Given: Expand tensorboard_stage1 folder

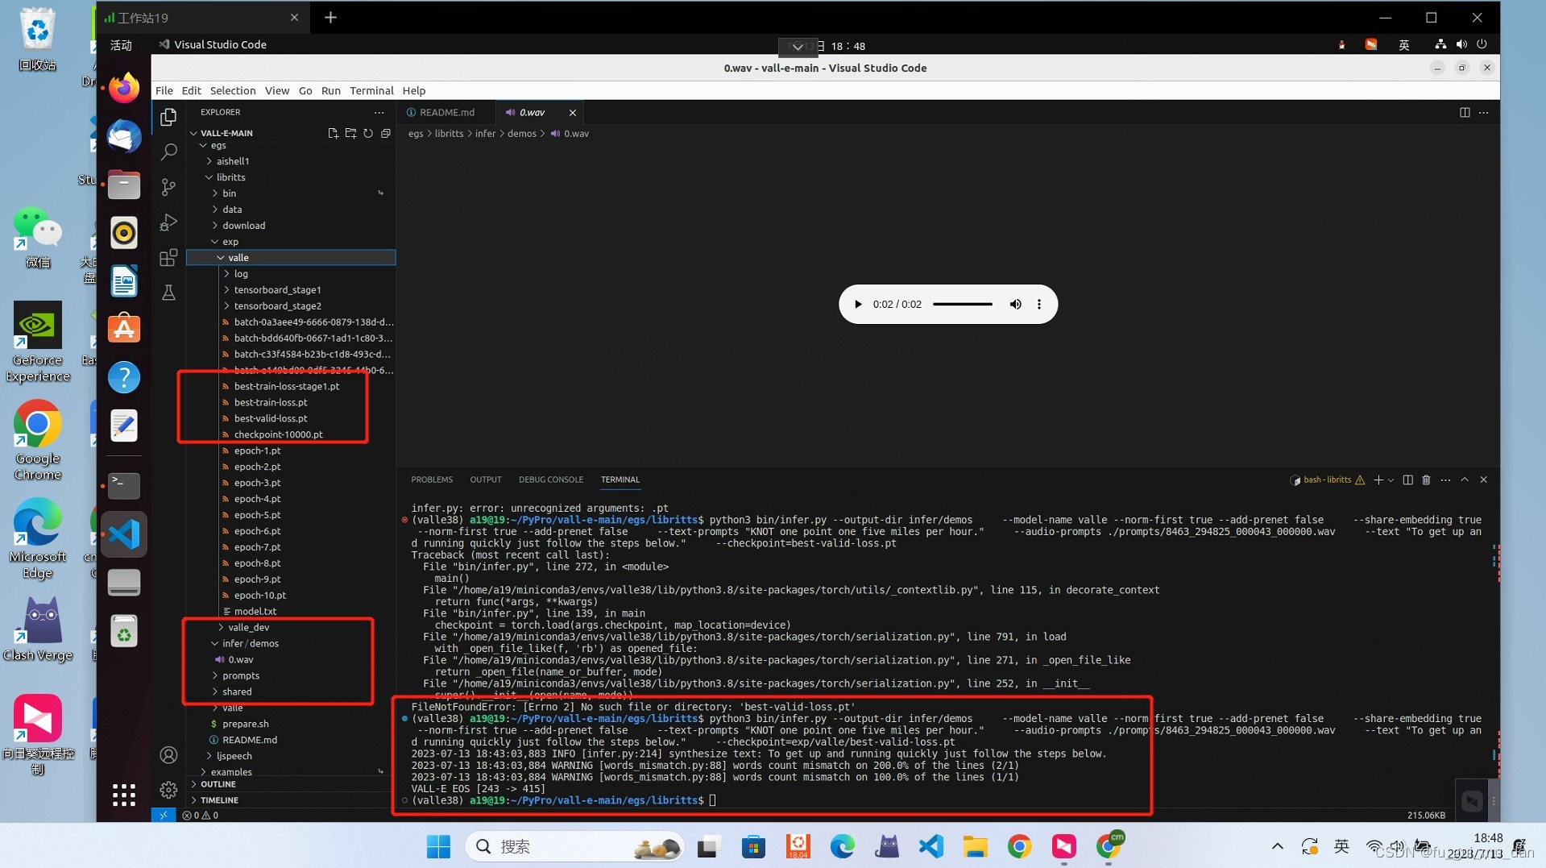Looking at the screenshot, I should point(291,290).
